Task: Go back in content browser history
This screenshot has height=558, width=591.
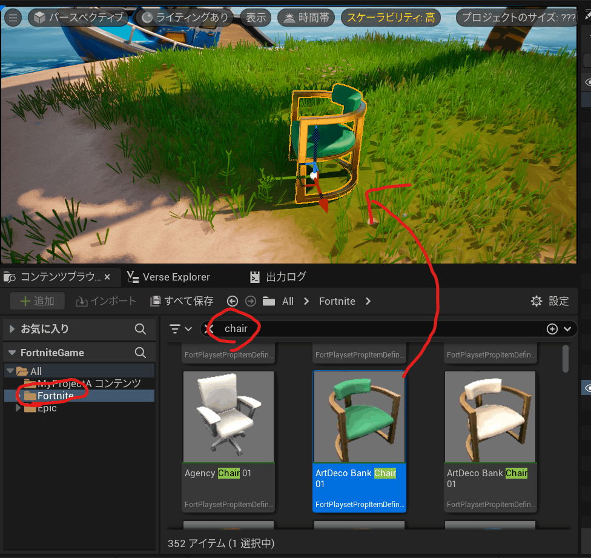Action: pyautogui.click(x=233, y=301)
